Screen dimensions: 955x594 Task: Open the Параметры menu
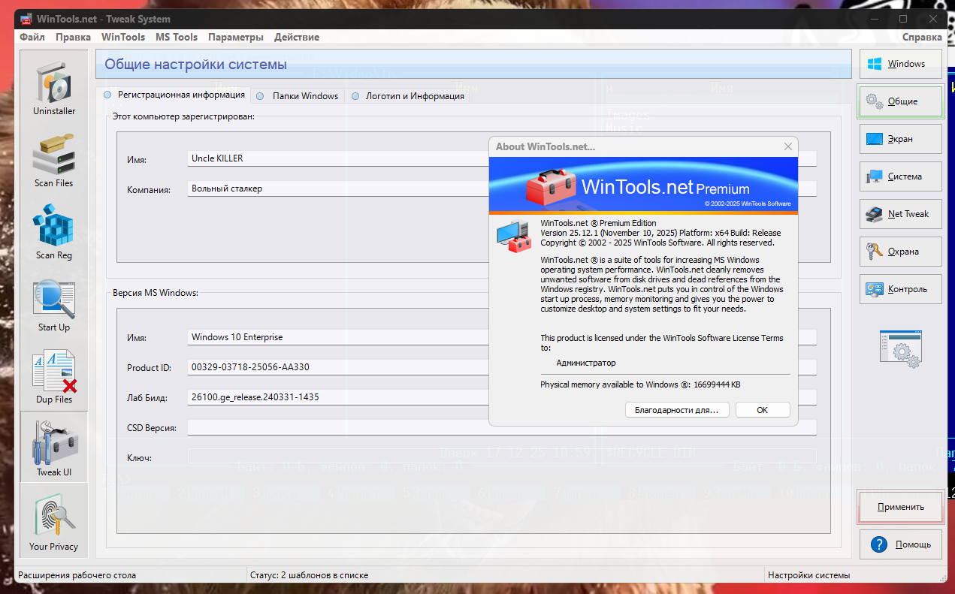(x=236, y=37)
